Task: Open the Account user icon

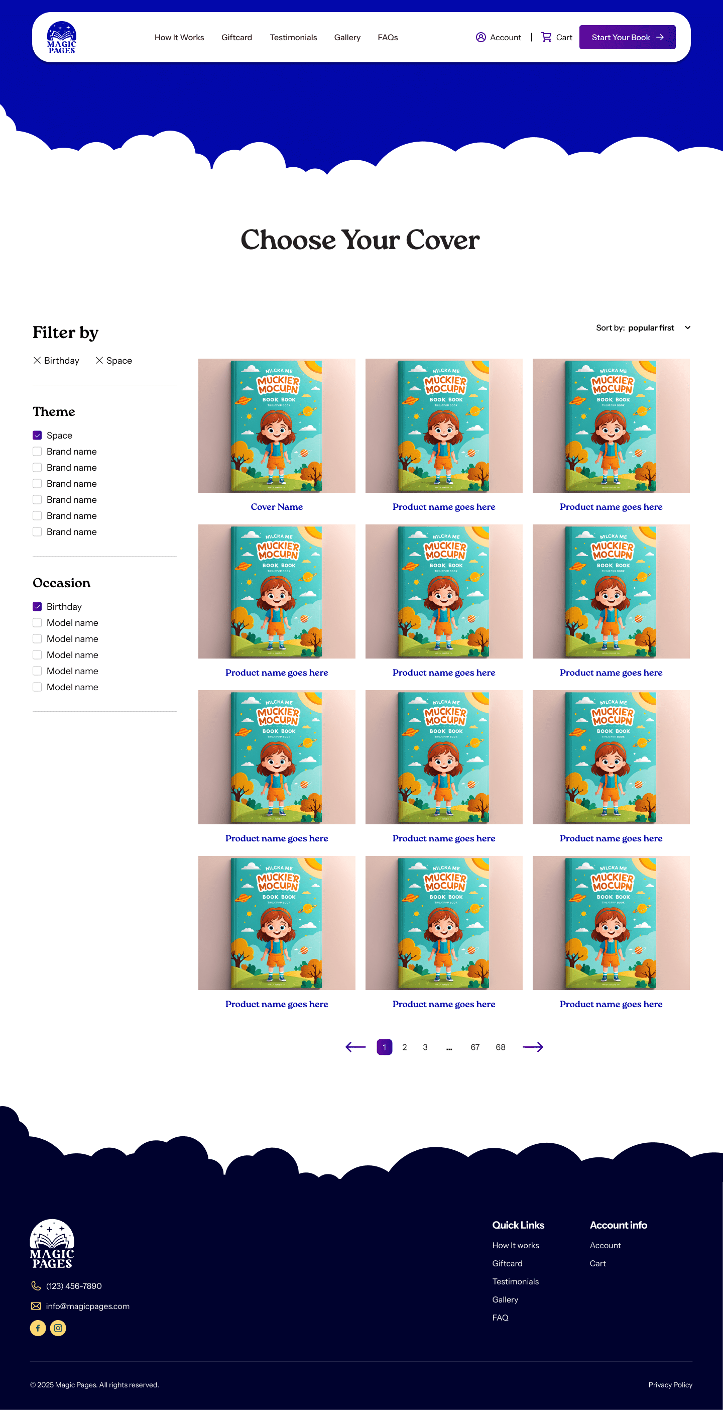Action: (480, 37)
